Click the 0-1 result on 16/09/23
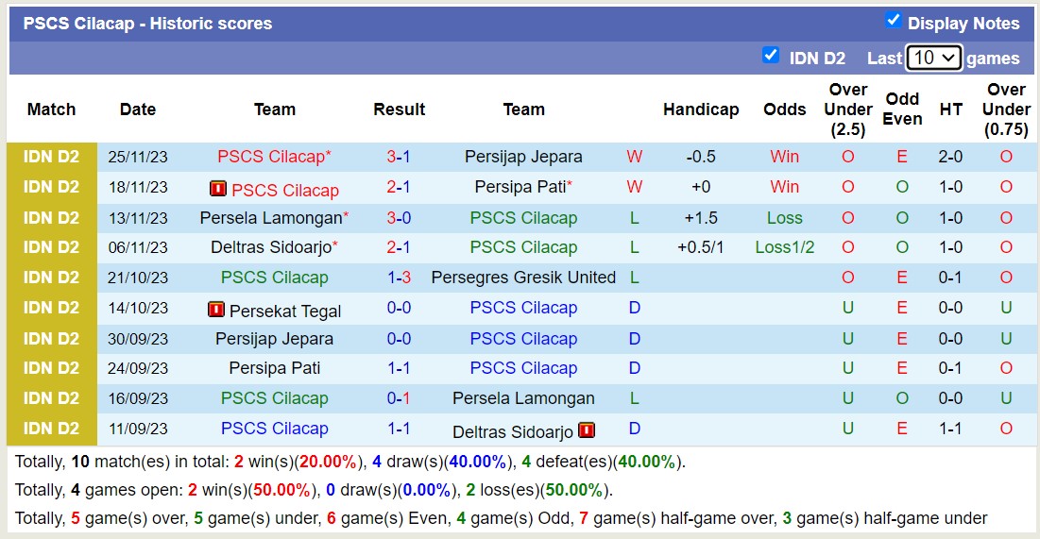The width and height of the screenshot is (1040, 539). 399,398
